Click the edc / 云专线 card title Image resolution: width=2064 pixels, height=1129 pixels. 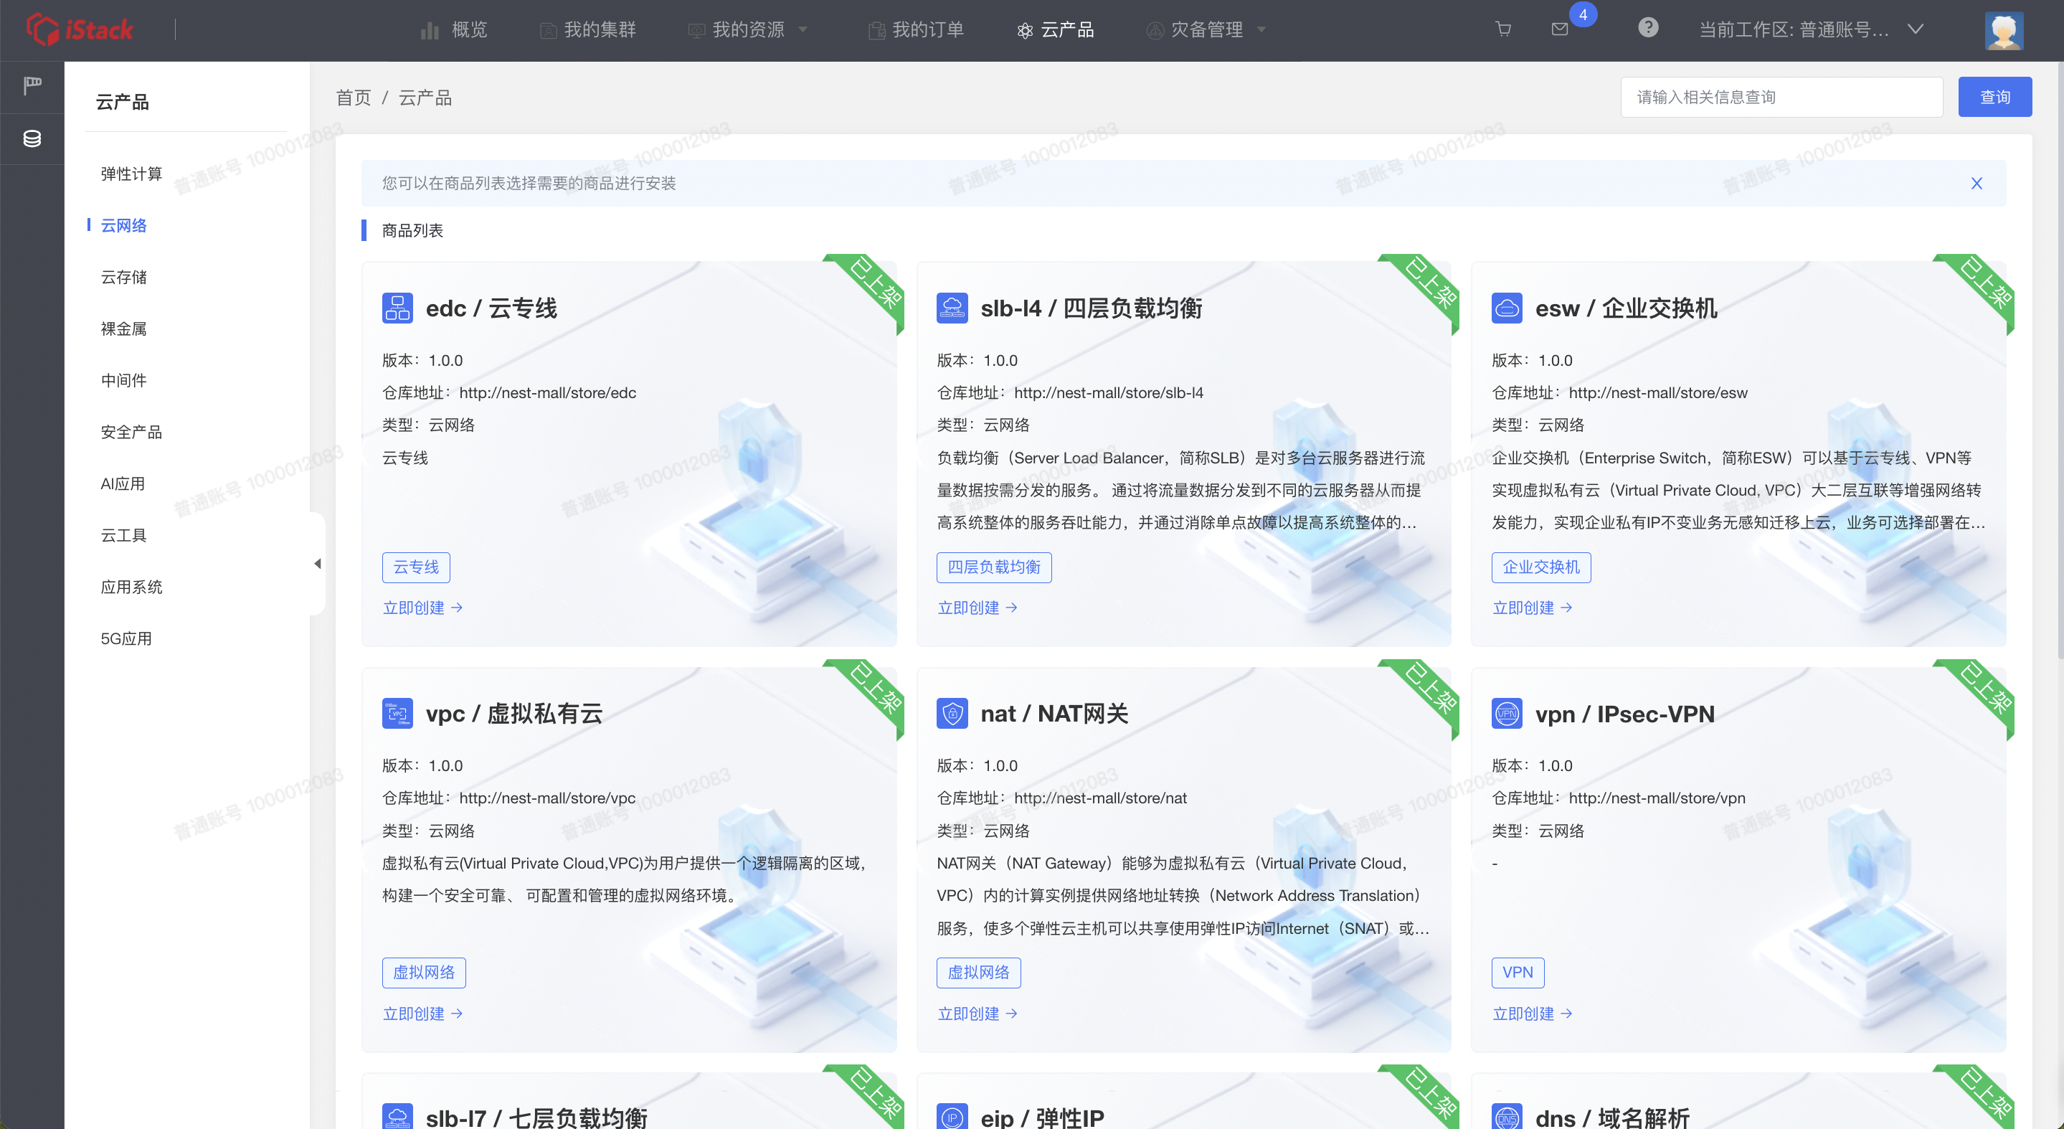(491, 308)
